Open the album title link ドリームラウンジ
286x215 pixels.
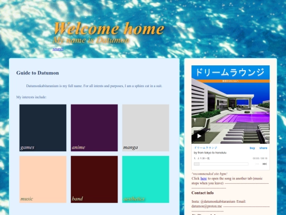click(205, 148)
